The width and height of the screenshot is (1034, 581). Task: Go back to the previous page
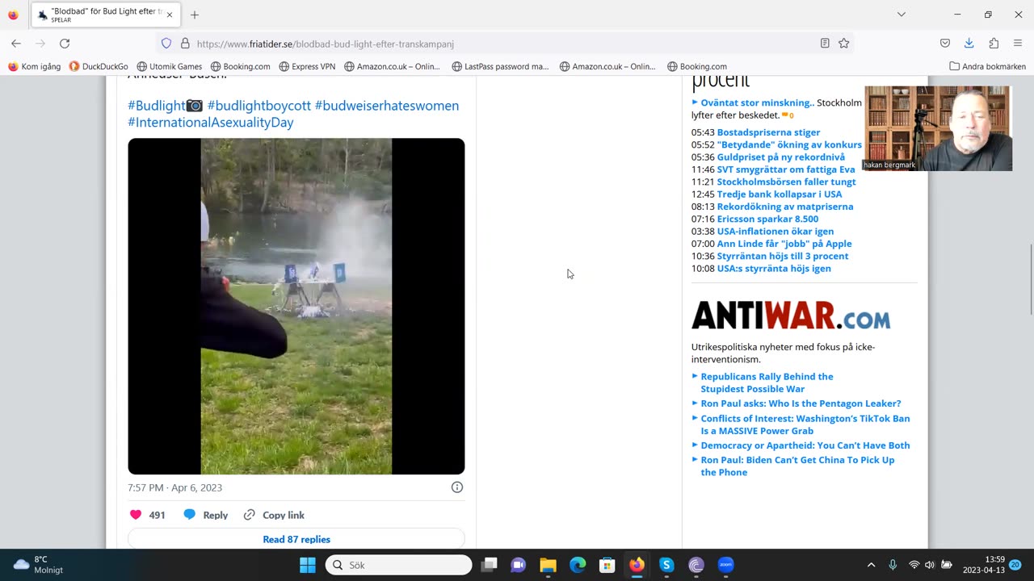point(16,44)
